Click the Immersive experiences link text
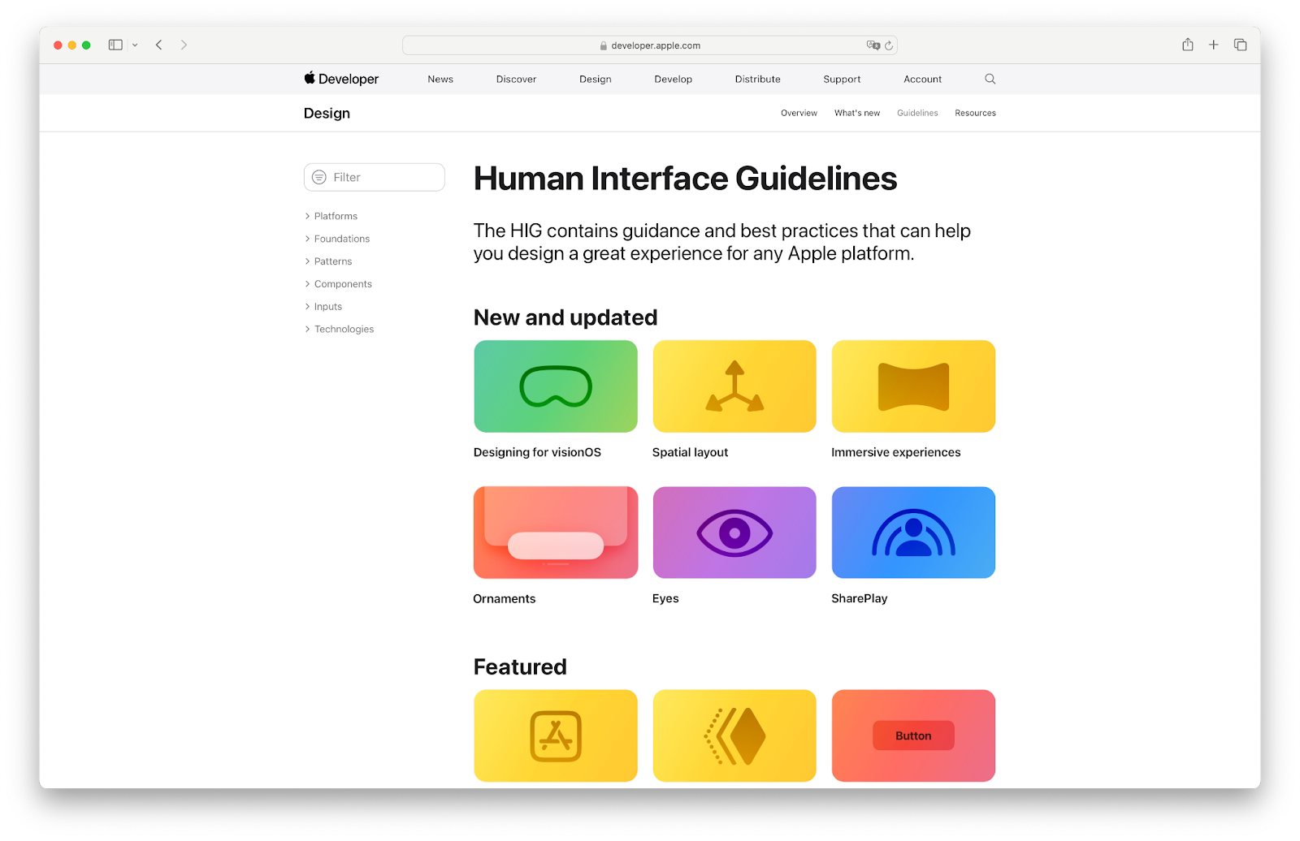The width and height of the screenshot is (1300, 841). coord(895,452)
